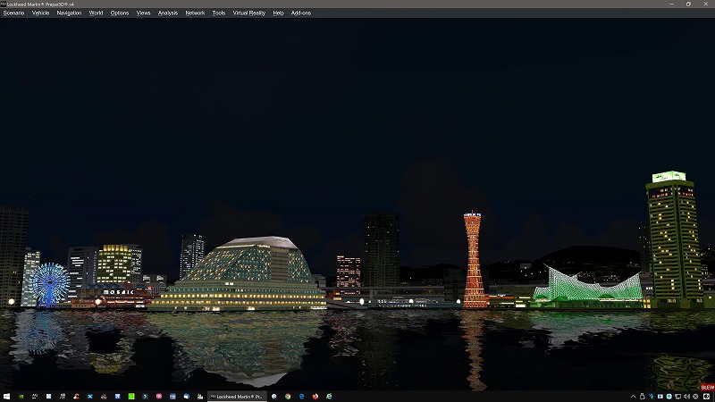Launch Firefox from the taskbar
Image resolution: width=715 pixels, height=402 pixels.
[x=315, y=396]
